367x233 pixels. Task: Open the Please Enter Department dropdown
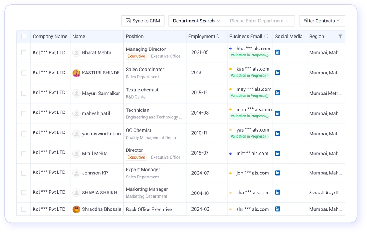tap(260, 21)
